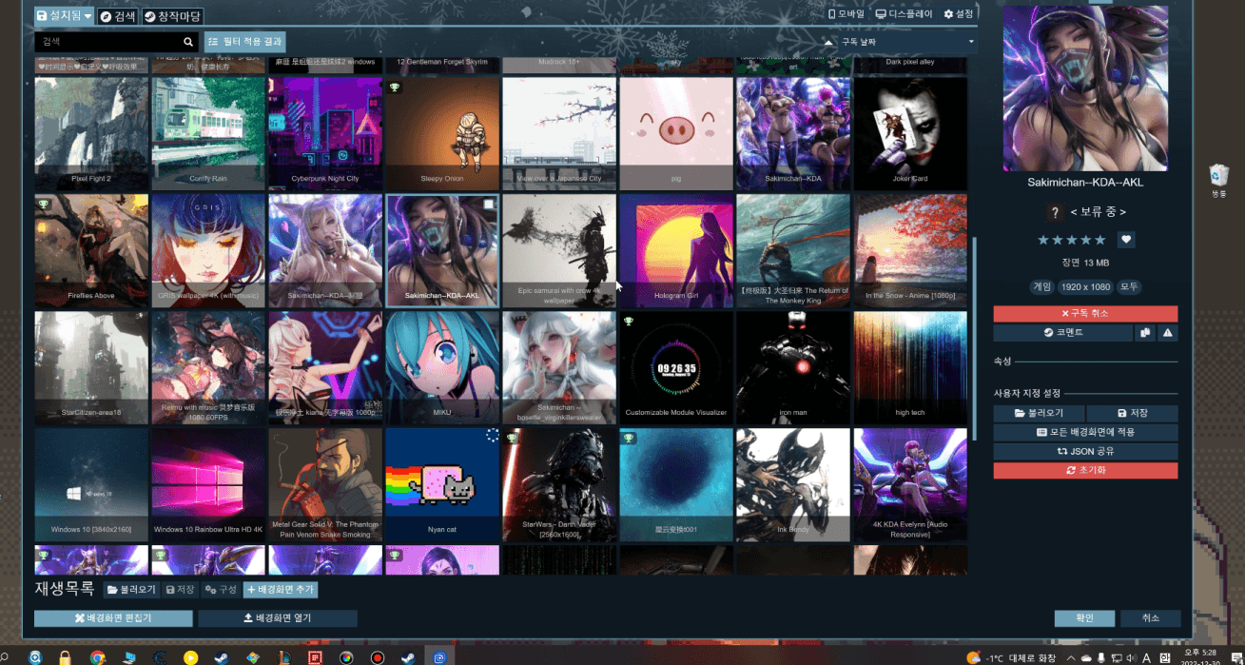Viewport: 1245px width, 665px height.
Task: Select the Sleepy Onion wallpaper
Action: click(442, 133)
